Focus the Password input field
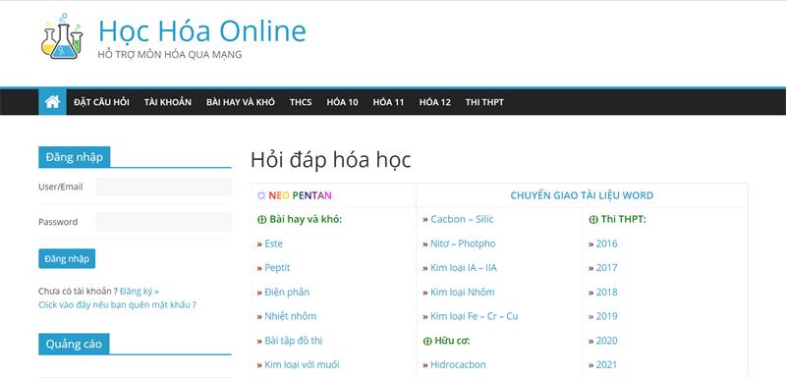The image size is (786, 378). (163, 222)
